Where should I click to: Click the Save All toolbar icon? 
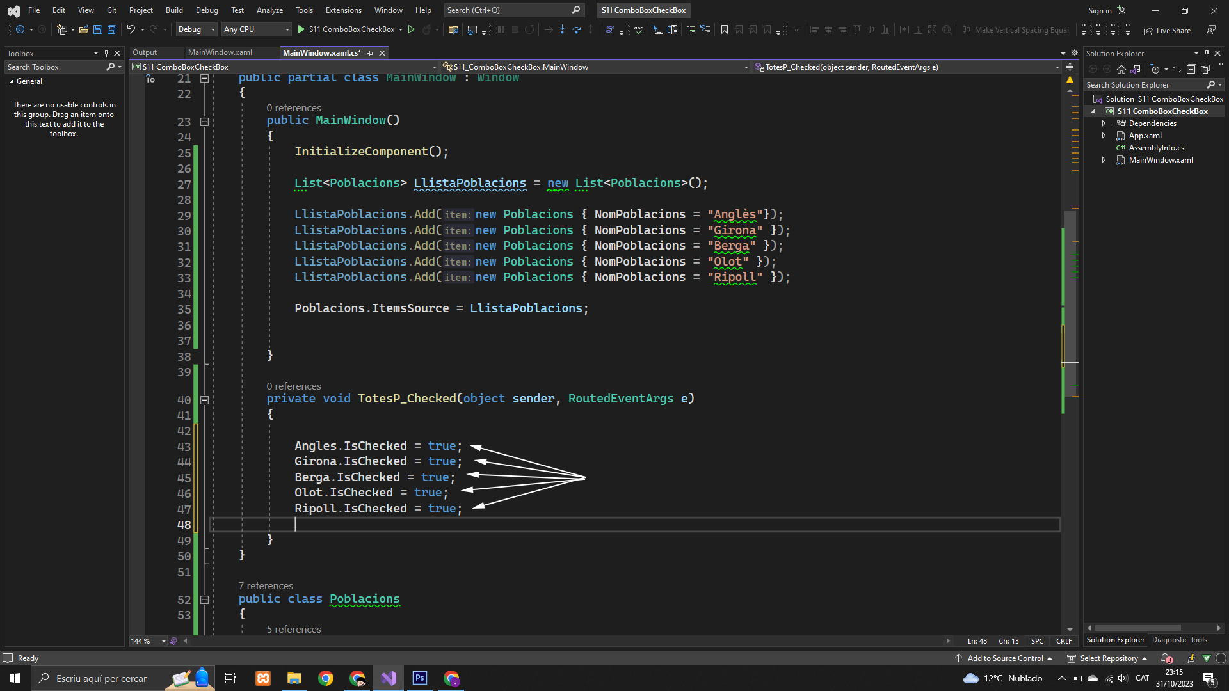pos(111,29)
